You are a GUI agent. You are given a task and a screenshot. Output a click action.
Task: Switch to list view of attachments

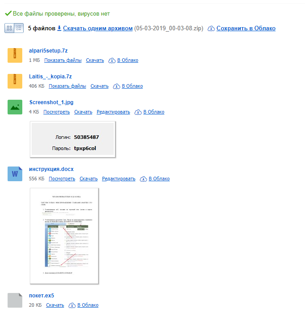[19, 28]
